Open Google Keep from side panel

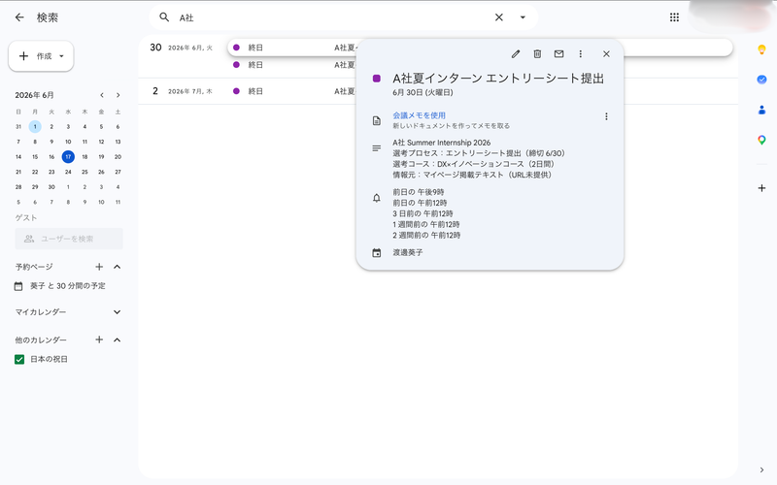[761, 49]
